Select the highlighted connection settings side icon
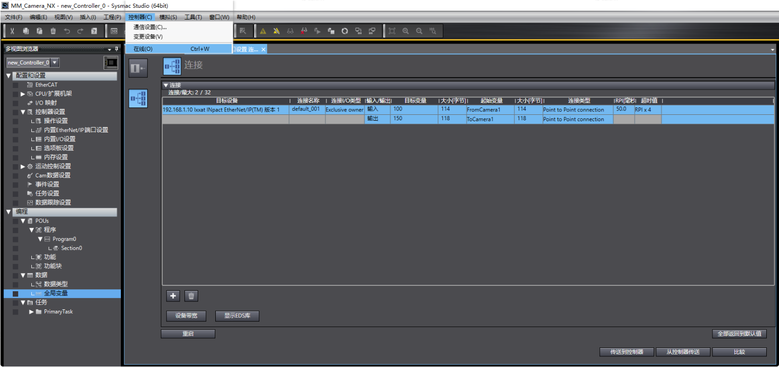Image resolution: width=779 pixels, height=367 pixels. click(138, 98)
